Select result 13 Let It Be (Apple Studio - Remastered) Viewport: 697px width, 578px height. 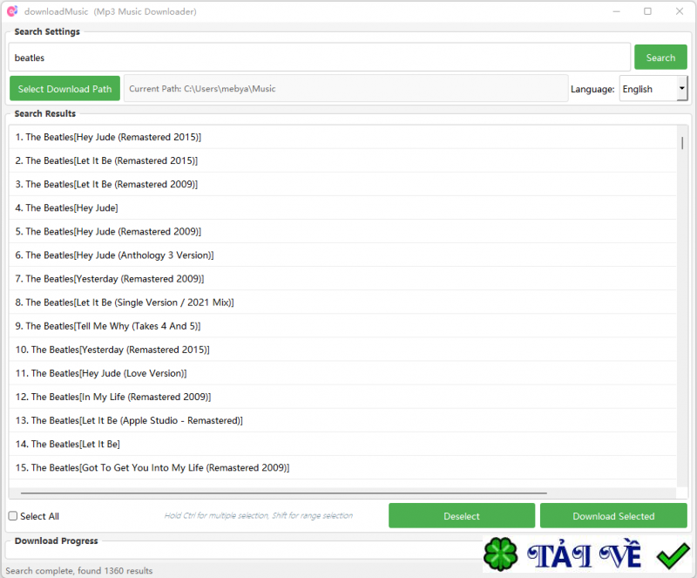click(342, 420)
